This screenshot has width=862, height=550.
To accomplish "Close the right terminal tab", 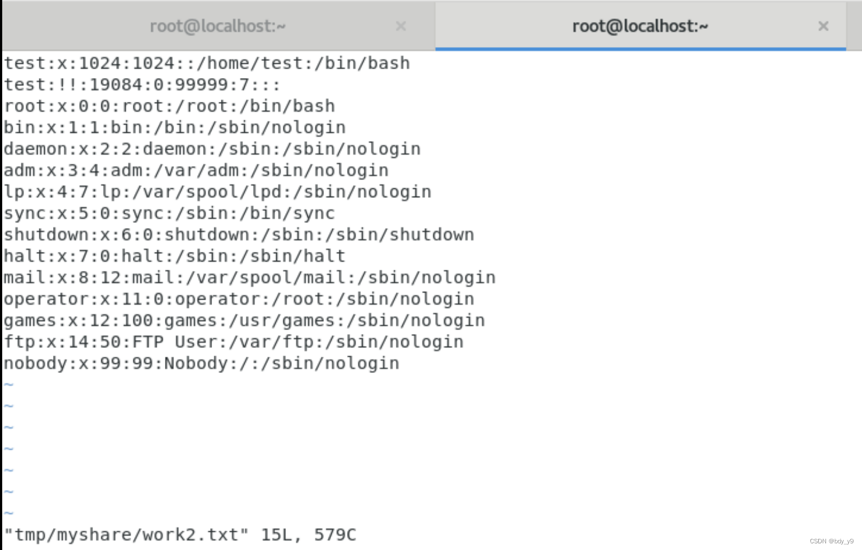I will (823, 26).
